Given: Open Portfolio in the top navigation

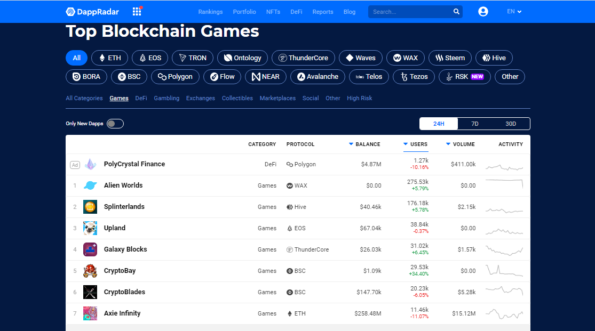Looking at the screenshot, I should click(x=244, y=12).
